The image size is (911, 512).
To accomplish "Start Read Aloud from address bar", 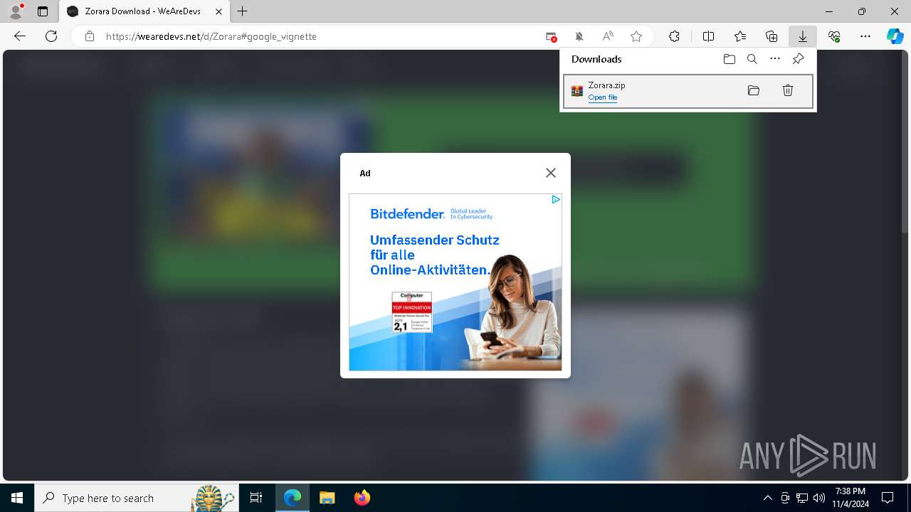I will (x=608, y=36).
